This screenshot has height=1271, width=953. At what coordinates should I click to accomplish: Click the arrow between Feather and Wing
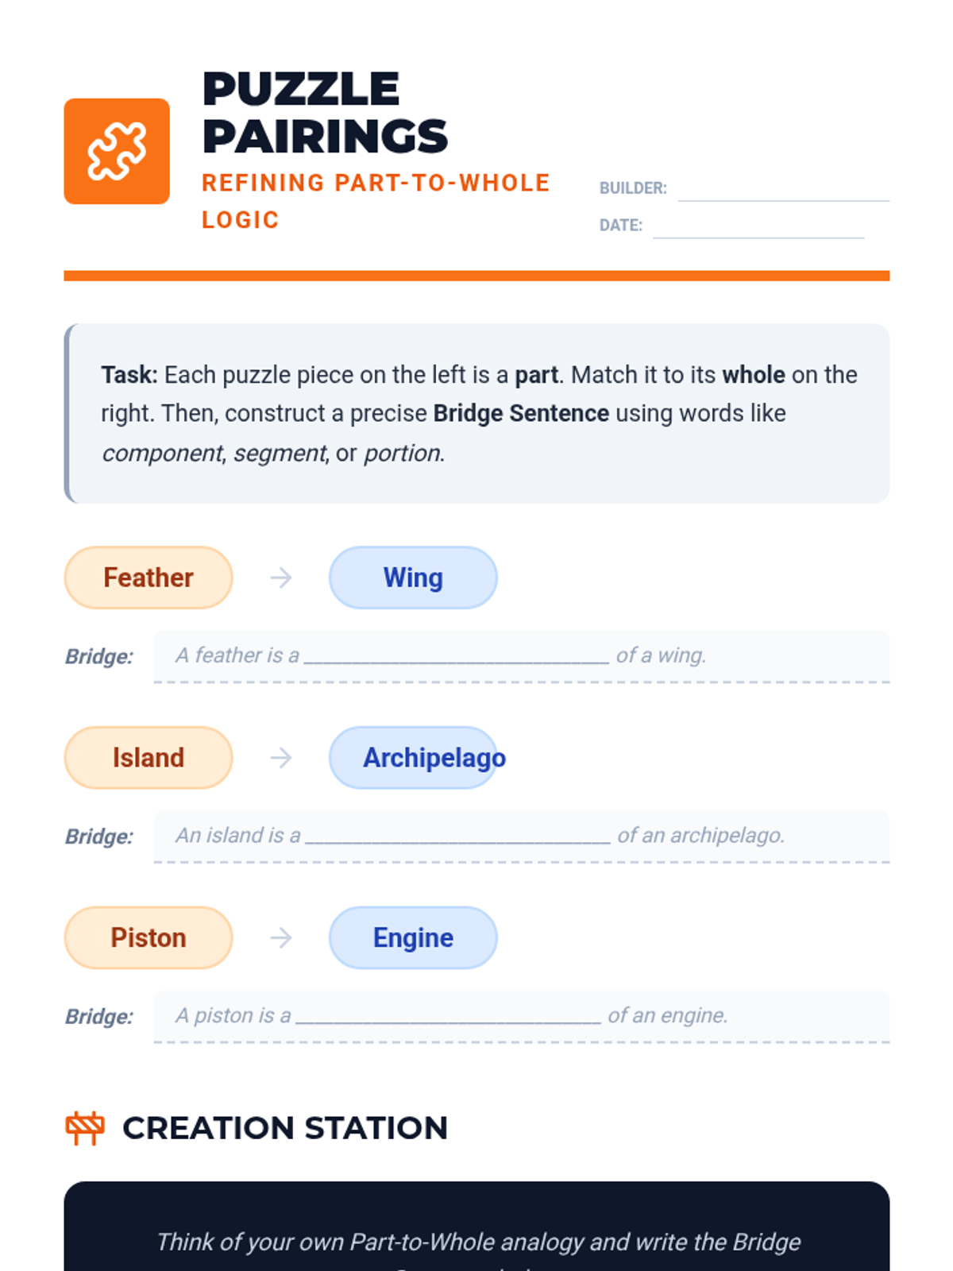pos(281,578)
